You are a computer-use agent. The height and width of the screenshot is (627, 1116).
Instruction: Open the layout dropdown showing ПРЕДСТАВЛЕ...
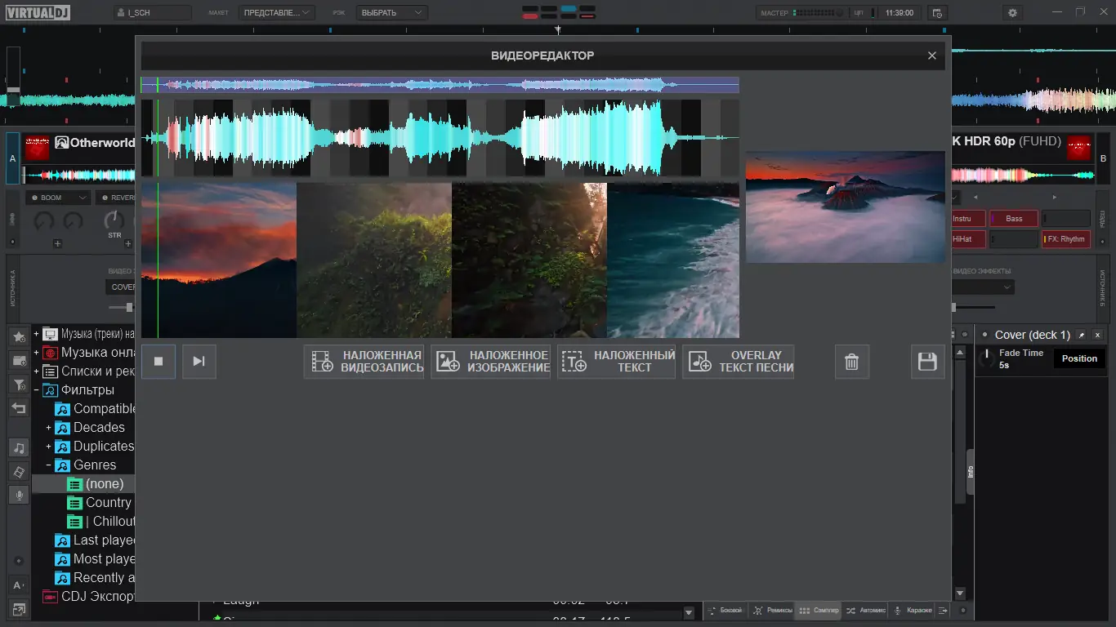pyautogui.click(x=276, y=13)
